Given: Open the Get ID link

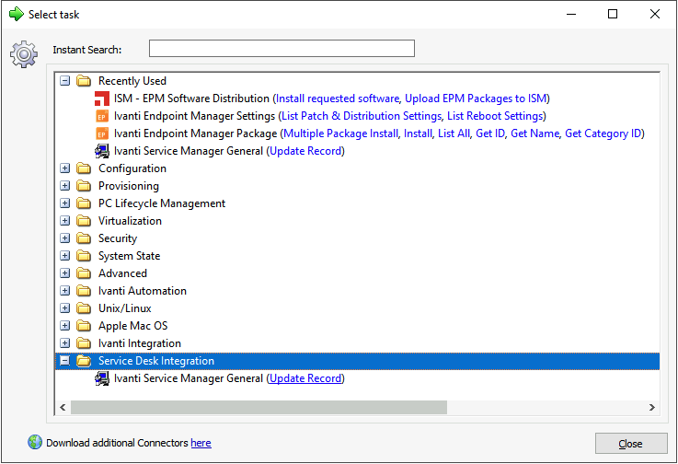Looking at the screenshot, I should click(x=490, y=133).
